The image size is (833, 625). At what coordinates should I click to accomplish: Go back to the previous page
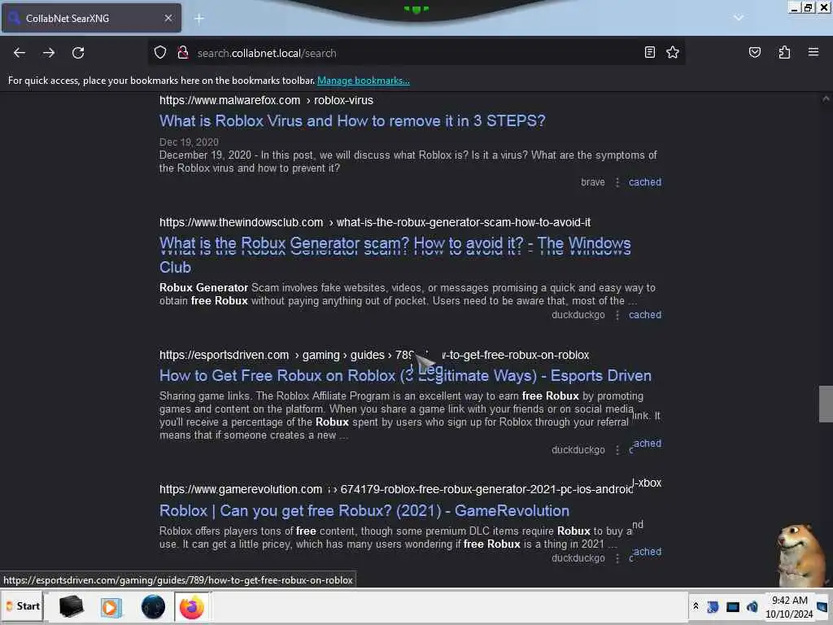pos(20,53)
